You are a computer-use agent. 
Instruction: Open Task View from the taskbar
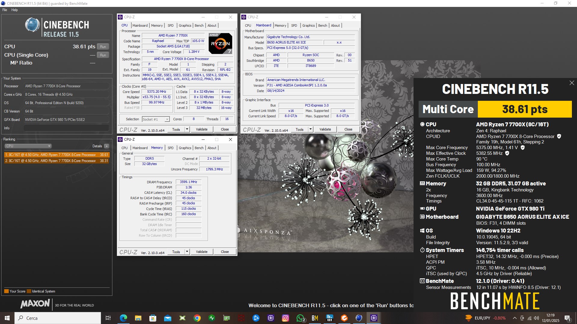pyautogui.click(x=108, y=318)
